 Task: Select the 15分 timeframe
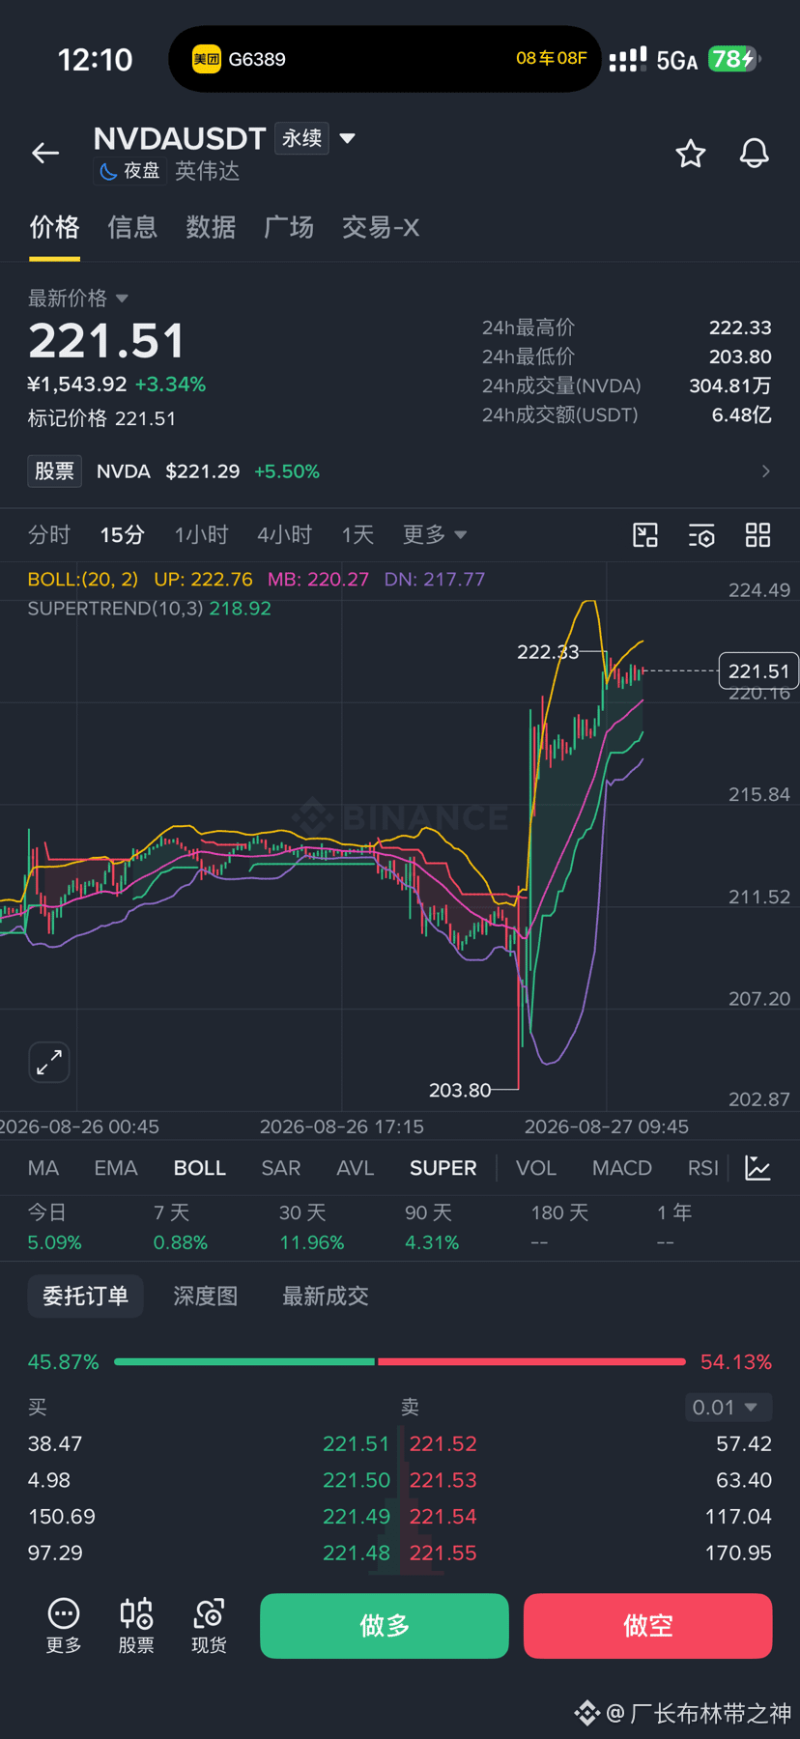click(x=123, y=535)
